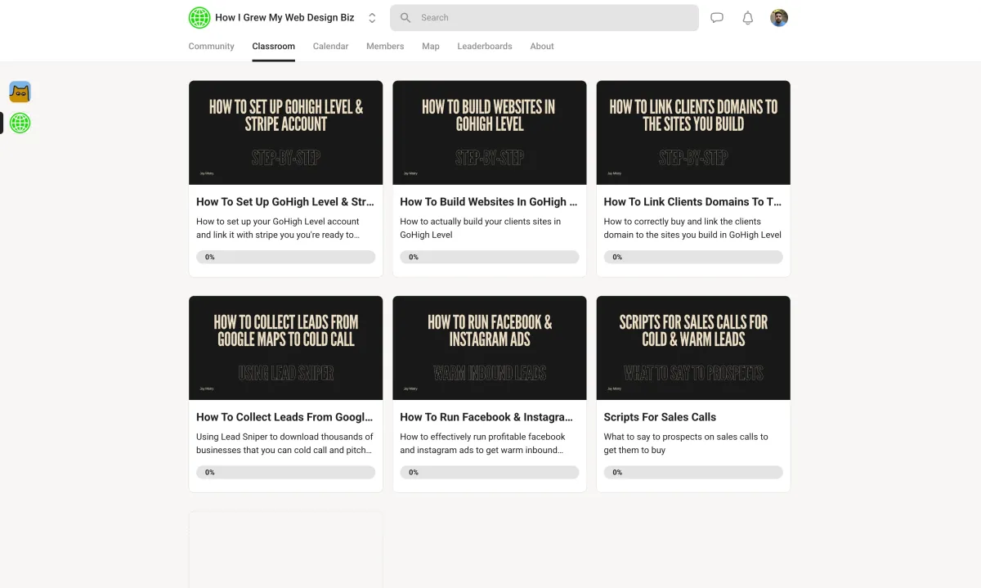Click title Scripts For Sales Calls
Screen dimensions: 981x588
660,417
